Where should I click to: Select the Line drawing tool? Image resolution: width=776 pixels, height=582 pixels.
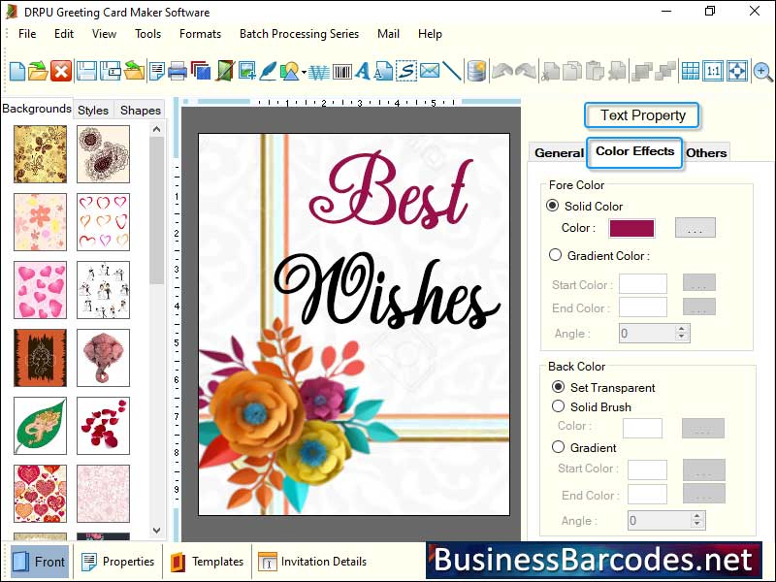(x=451, y=71)
